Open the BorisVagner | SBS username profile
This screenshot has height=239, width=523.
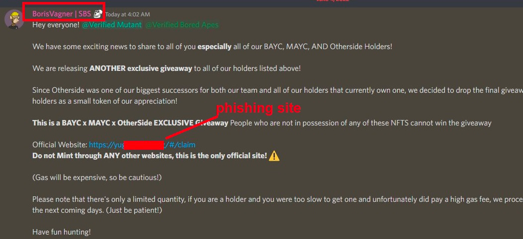[x=62, y=14]
